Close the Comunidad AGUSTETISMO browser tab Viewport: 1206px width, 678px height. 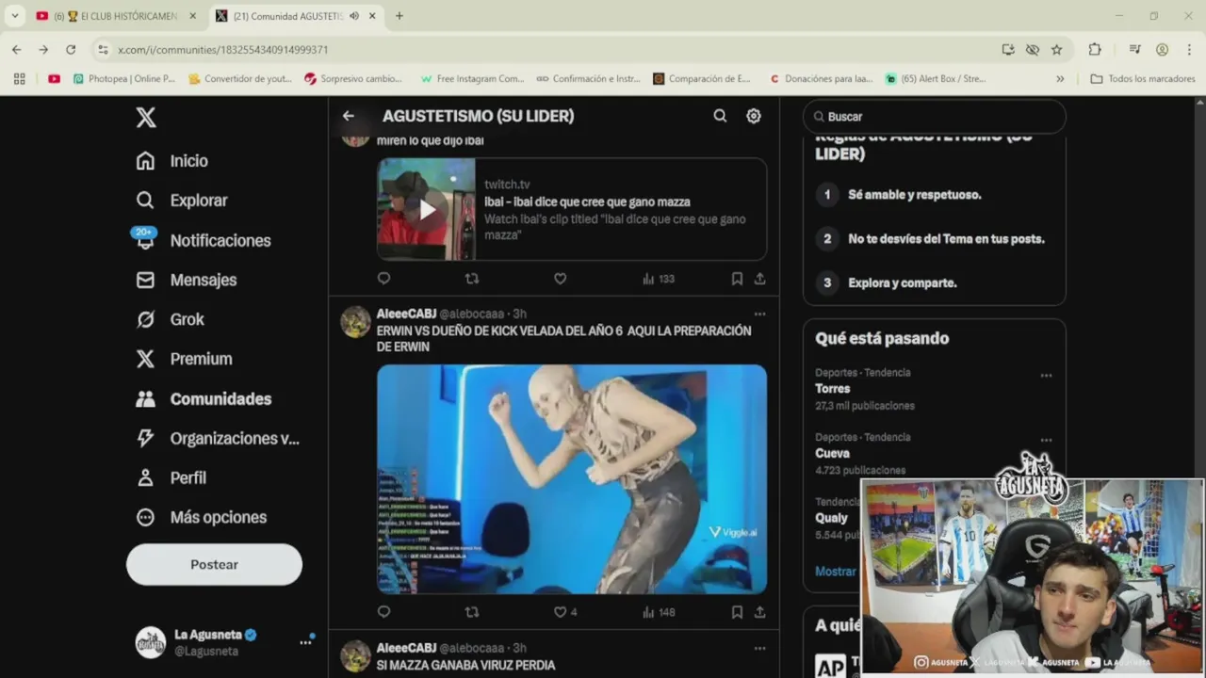coord(372,16)
